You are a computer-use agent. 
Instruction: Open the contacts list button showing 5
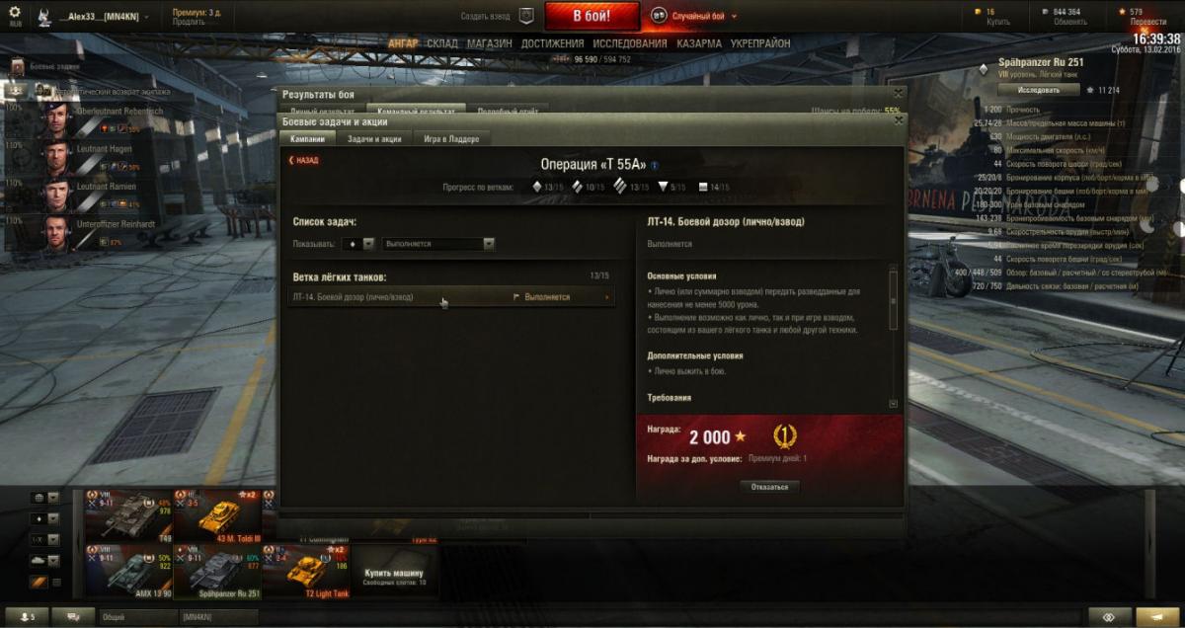pyautogui.click(x=27, y=616)
